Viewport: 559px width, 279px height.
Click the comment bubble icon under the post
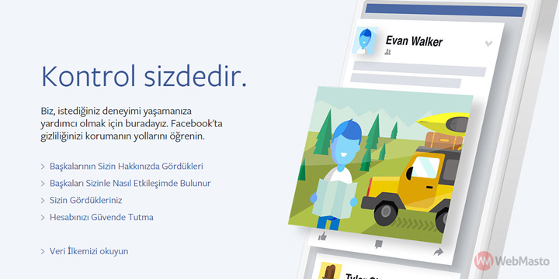[379, 244]
